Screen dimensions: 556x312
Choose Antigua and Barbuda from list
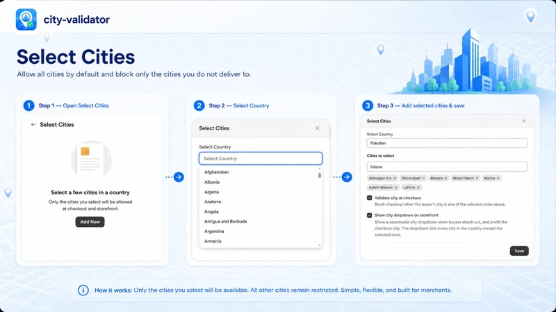coord(225,221)
